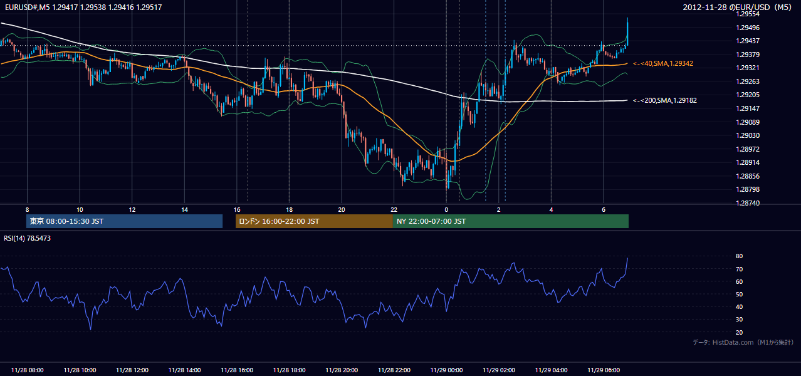Click the 11/28 20:00 bottom time label
This screenshot has height=376, width=801.
(x=342, y=370)
